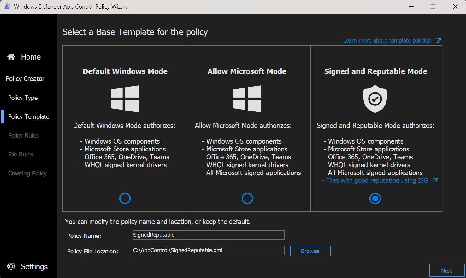The image size is (466, 278).
Task: Select Signed and Reputable Mode radio button
Action: 375,198
